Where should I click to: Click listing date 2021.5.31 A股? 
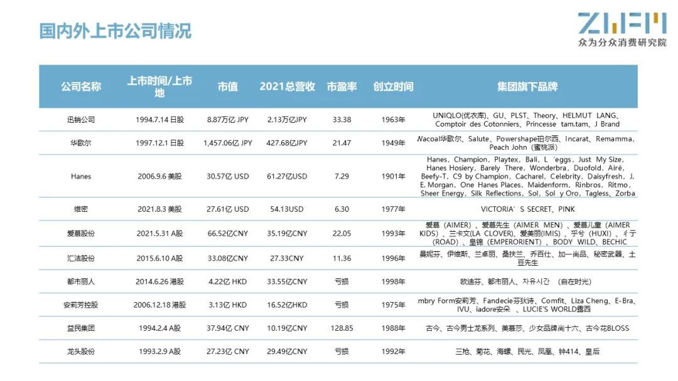click(159, 234)
